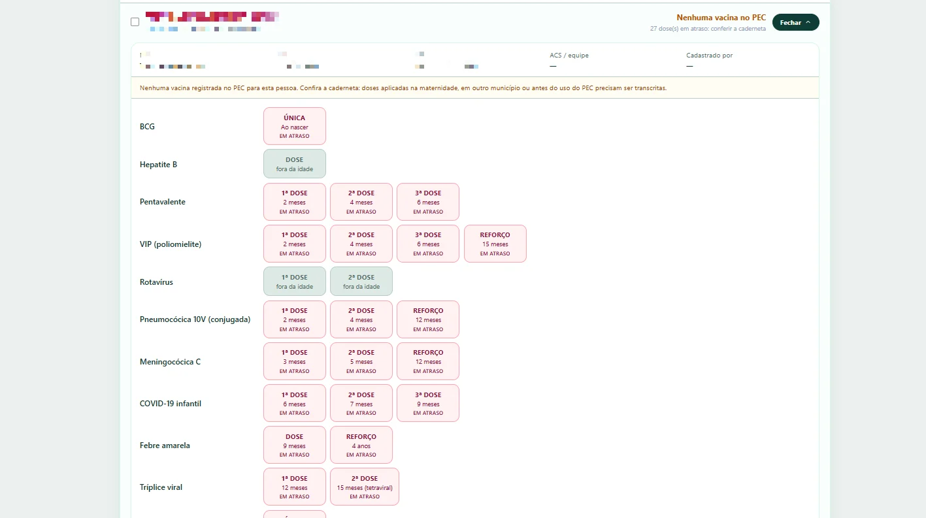Select the VIP poliomielite 1ª dose card
926x518 pixels.
(x=295, y=244)
